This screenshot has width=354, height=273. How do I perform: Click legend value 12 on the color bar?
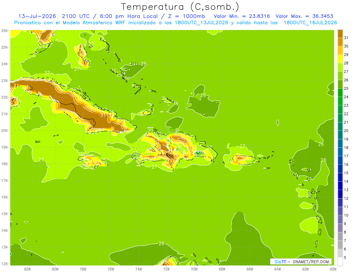click(346, 198)
